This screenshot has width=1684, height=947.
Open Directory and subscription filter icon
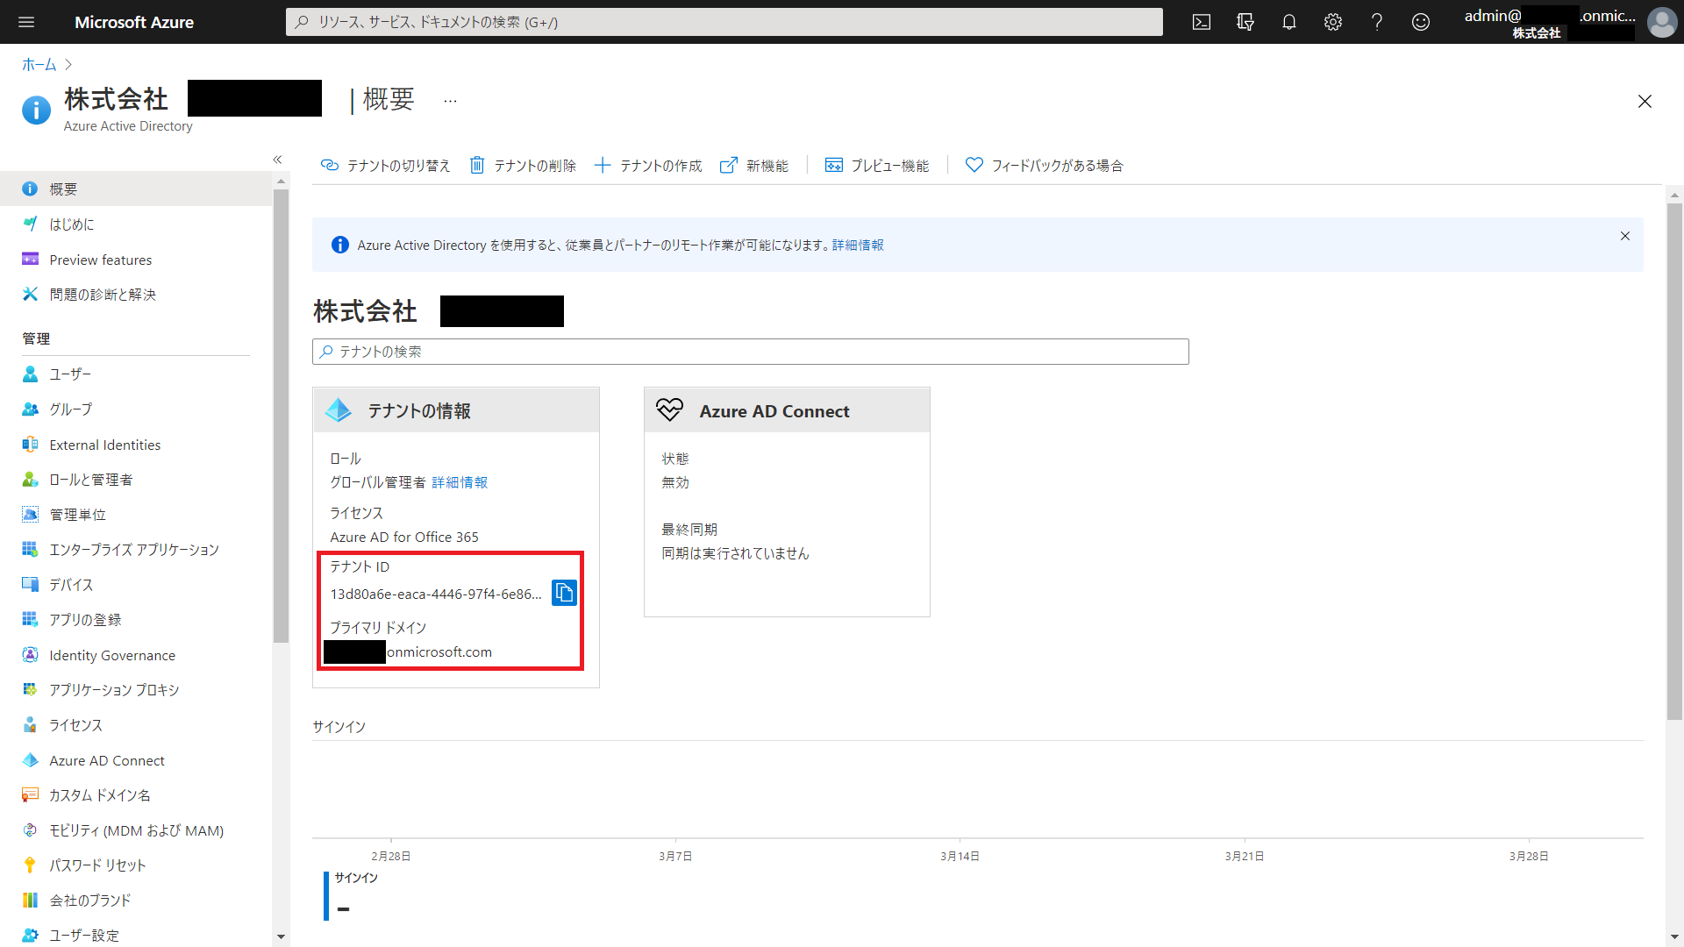point(1245,22)
